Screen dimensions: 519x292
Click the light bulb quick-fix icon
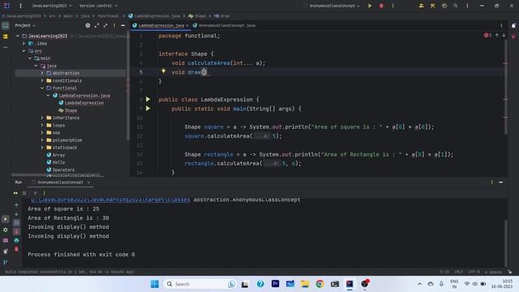[163, 71]
